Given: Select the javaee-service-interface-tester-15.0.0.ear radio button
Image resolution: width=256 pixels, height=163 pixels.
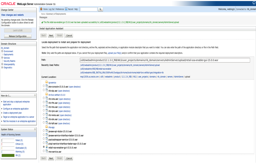Looking at the screenshot, I should click(x=44, y=135).
